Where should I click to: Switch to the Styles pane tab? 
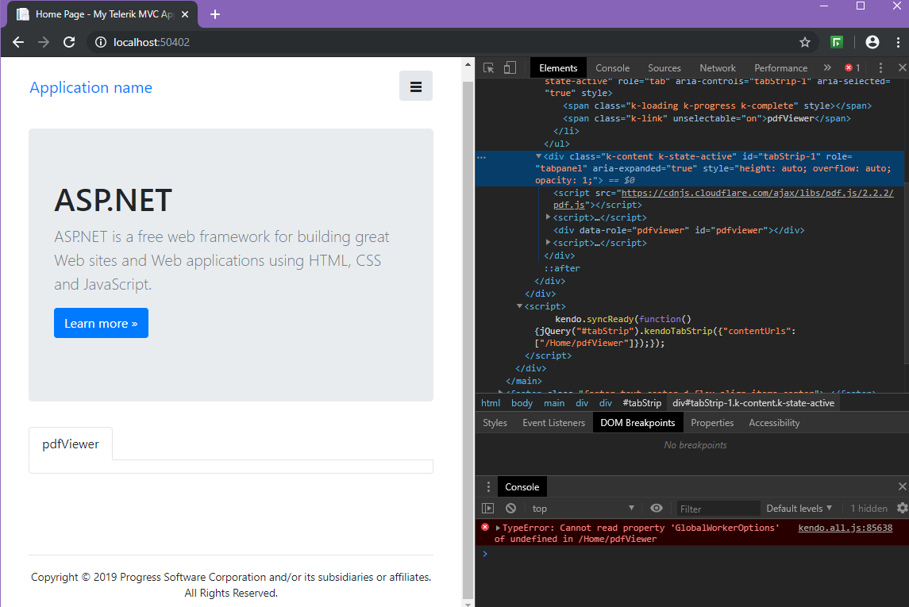495,423
